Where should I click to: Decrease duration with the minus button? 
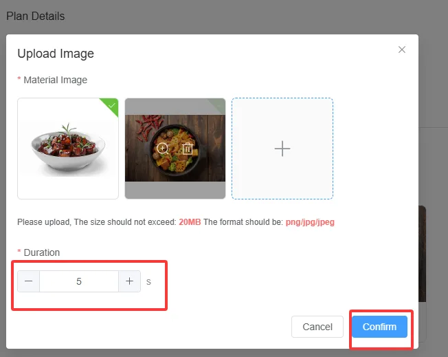[x=29, y=281]
